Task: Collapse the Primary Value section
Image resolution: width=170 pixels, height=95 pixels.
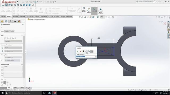Action: click(x=22, y=55)
